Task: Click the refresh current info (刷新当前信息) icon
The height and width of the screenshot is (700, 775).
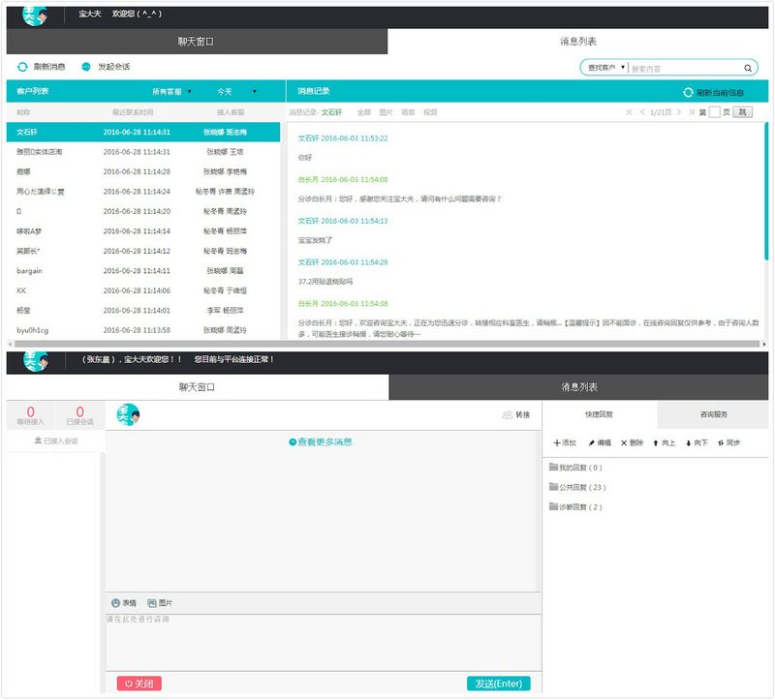Action: (688, 92)
